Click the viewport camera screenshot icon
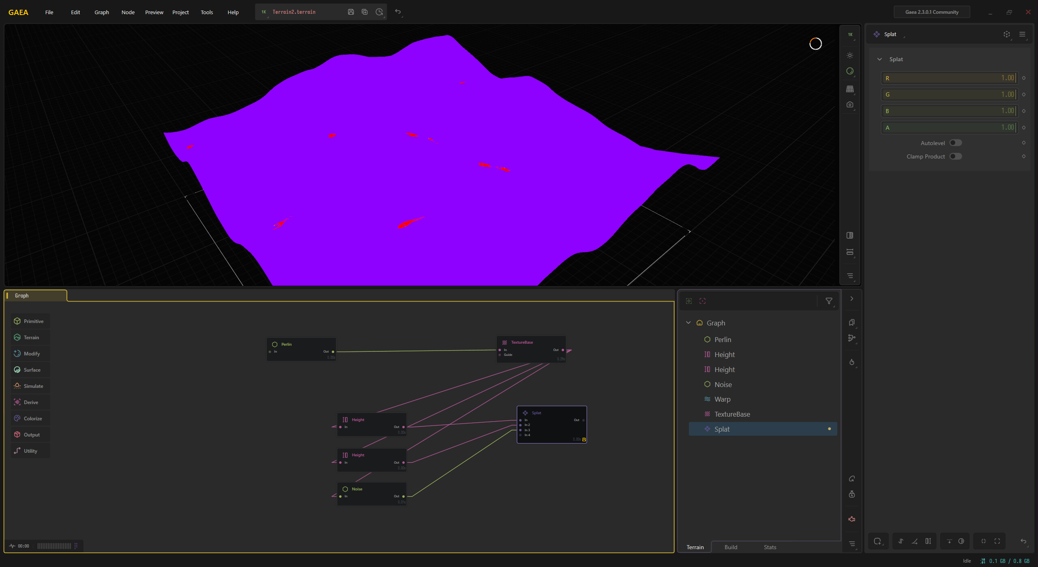Image resolution: width=1038 pixels, height=567 pixels. 850,105
